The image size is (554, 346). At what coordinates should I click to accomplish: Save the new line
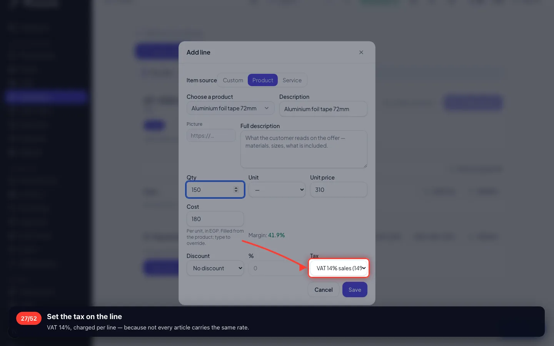tap(355, 290)
